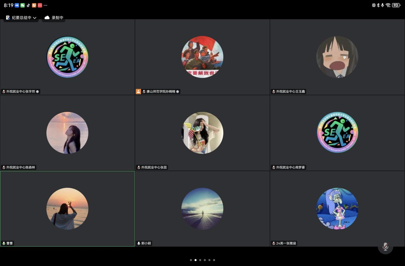405x266 pixels.
Task: Go to the first page dot indicator
Action: (191, 260)
